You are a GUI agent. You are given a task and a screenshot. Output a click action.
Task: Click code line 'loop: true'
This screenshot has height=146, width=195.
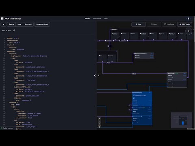(15, 105)
